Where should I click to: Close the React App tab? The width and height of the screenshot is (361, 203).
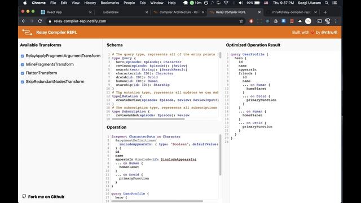[x=90, y=12]
